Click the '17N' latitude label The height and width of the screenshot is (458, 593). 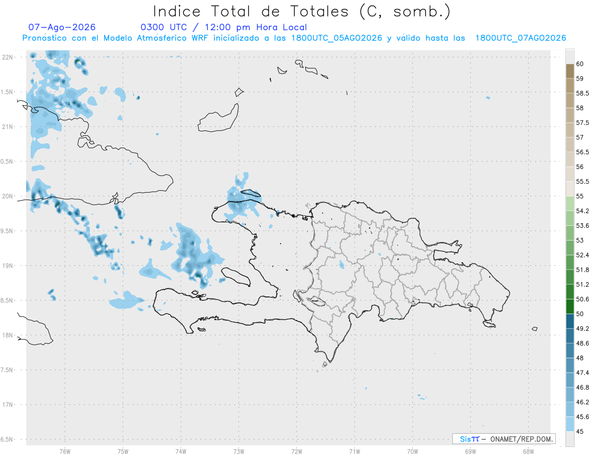point(6,405)
